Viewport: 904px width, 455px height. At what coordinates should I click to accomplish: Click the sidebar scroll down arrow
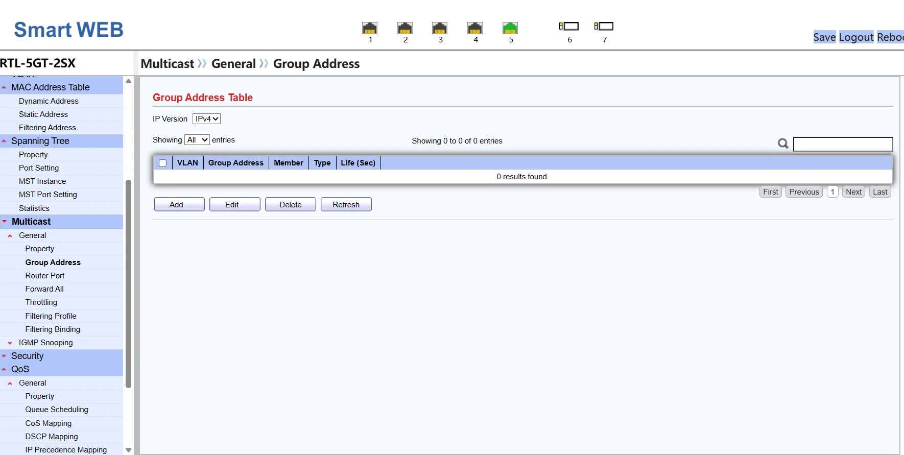click(129, 450)
